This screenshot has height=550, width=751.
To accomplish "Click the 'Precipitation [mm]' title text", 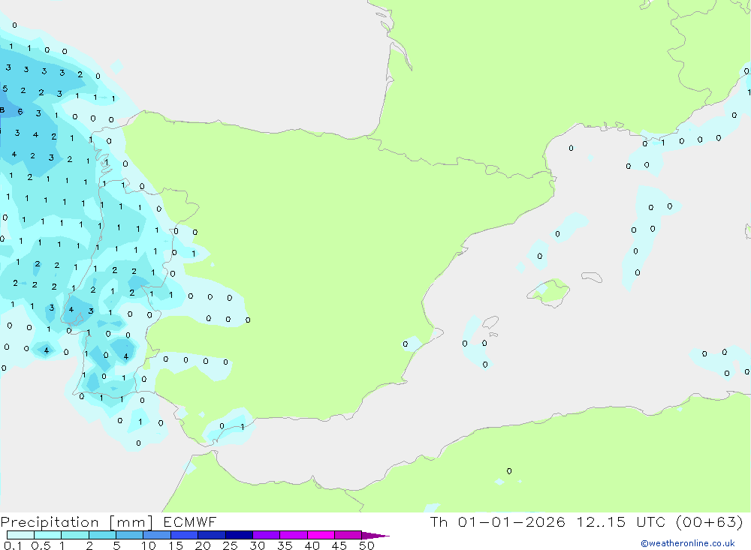I will 77,522.
